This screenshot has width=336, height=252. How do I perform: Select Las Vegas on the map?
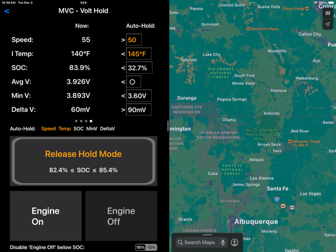click(x=310, y=194)
